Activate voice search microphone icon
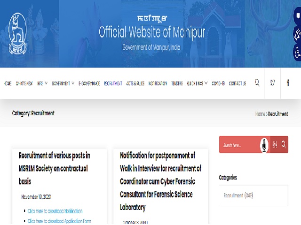Viewport: 301px width, 225px height. pos(264,145)
